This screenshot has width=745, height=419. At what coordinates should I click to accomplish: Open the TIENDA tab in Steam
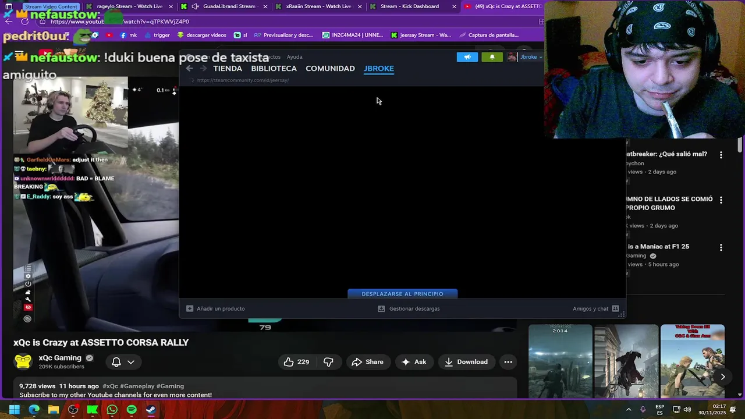click(x=228, y=69)
